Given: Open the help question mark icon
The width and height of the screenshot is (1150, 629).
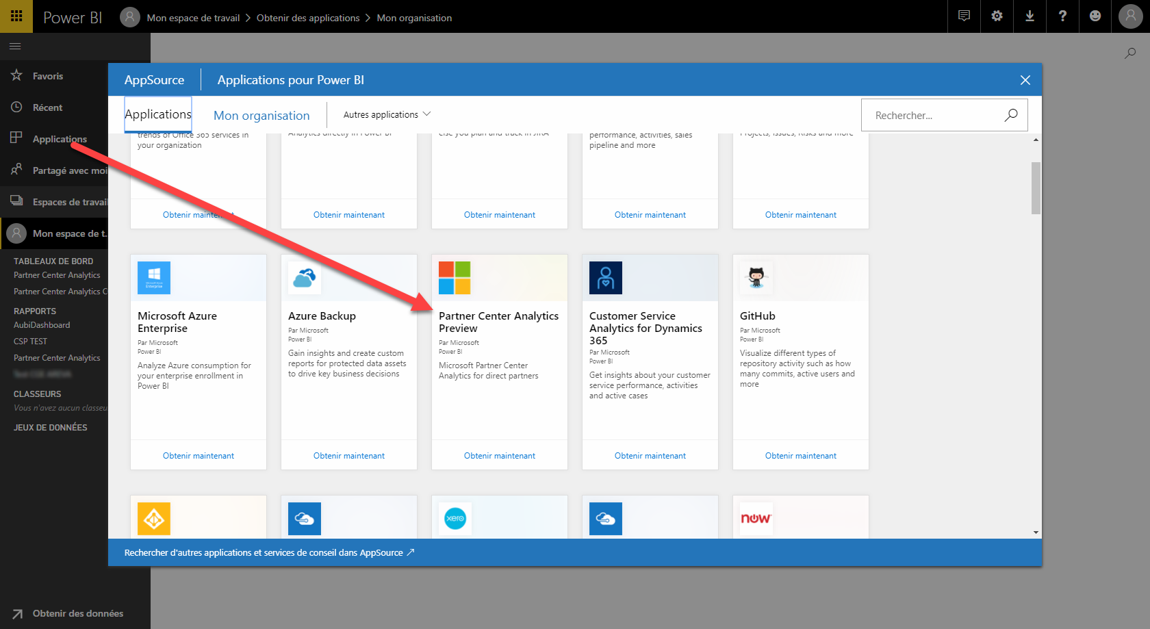Looking at the screenshot, I should click(1062, 16).
